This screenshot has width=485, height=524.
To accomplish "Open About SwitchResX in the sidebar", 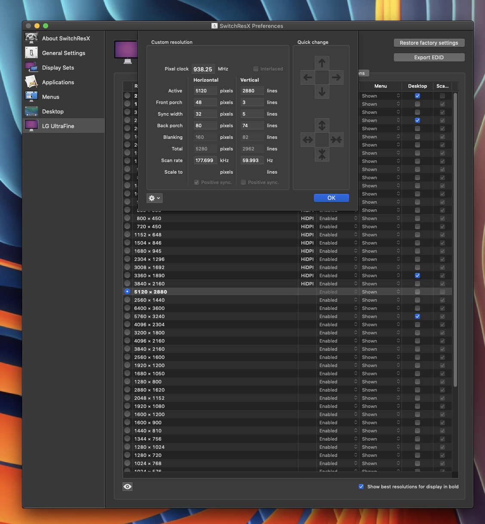I will click(64, 38).
